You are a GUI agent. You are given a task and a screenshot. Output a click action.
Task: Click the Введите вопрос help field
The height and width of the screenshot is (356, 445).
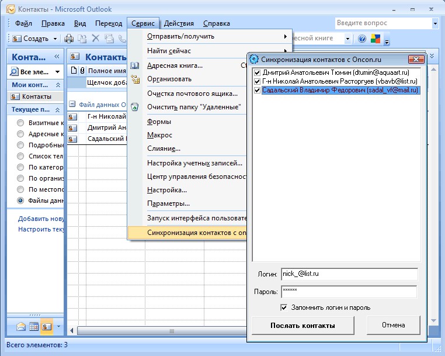[383, 23]
